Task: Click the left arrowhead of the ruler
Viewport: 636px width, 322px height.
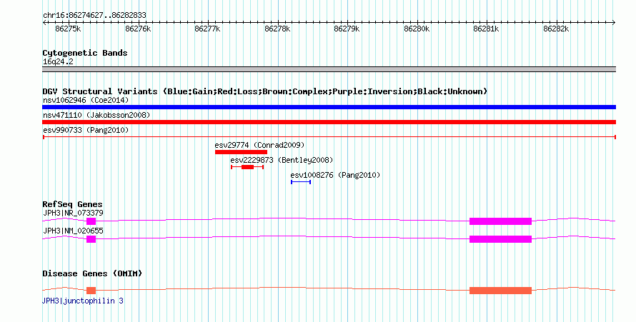Action: click(44, 23)
